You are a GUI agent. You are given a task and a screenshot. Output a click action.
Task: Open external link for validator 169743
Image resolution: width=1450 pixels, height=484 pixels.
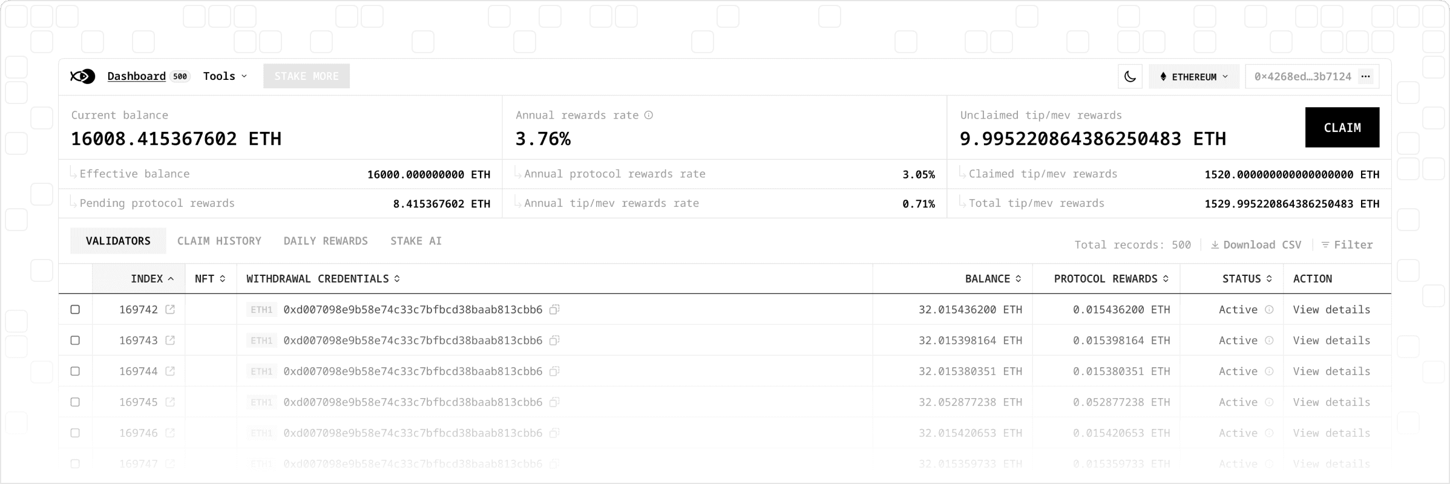[169, 340]
